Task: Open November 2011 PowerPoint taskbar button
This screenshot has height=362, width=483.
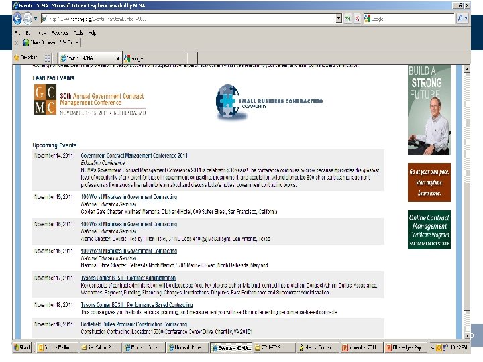Action: (x=362, y=347)
